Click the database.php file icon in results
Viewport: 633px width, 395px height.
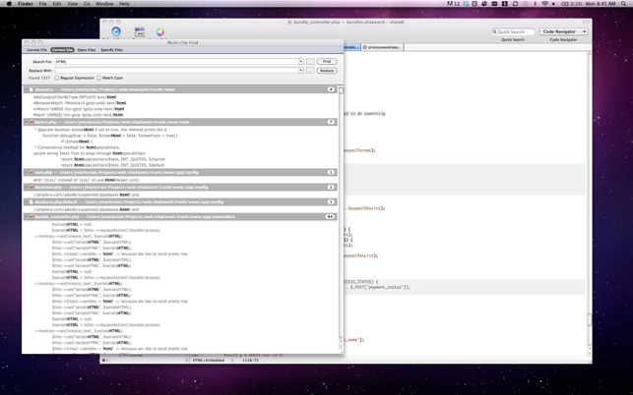(32, 187)
